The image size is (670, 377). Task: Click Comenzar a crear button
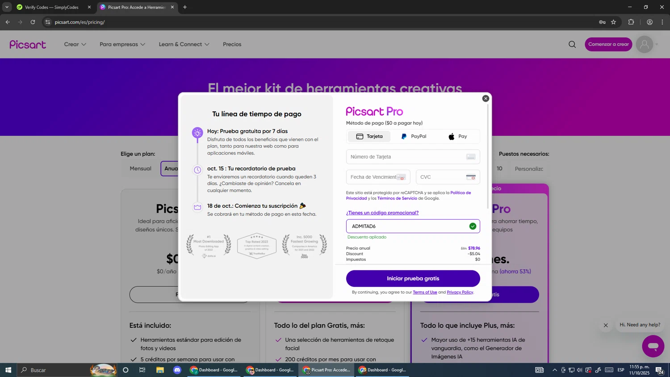coord(608,44)
